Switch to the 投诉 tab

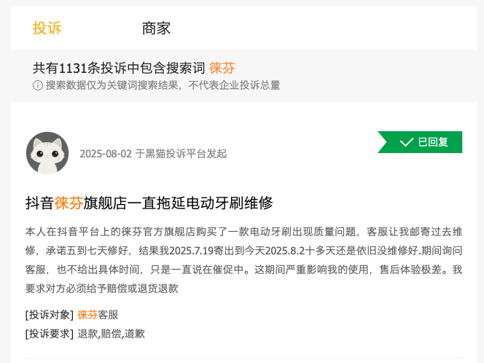(x=47, y=28)
